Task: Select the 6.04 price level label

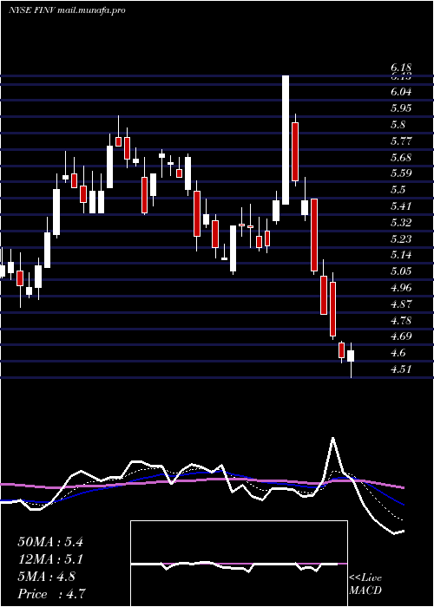Action: (x=400, y=92)
